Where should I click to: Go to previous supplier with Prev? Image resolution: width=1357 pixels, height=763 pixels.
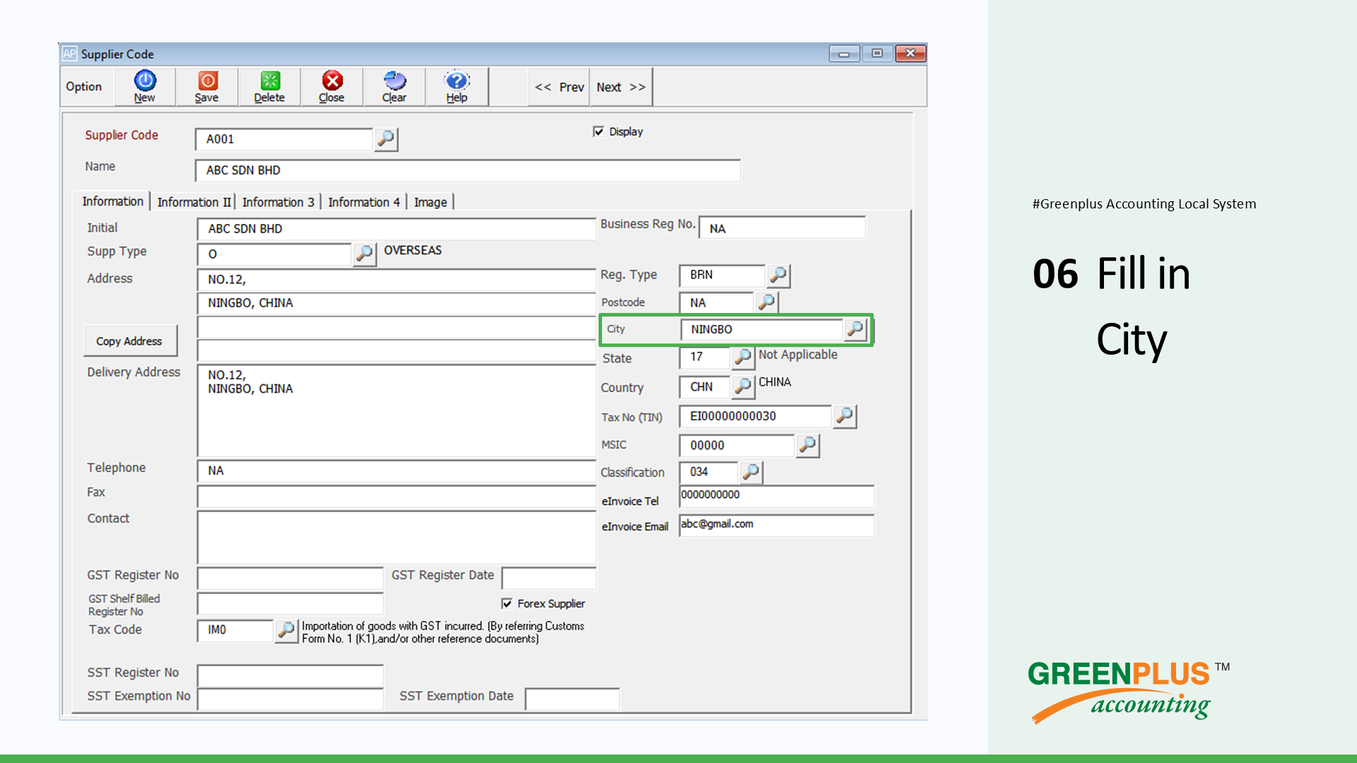coord(559,88)
